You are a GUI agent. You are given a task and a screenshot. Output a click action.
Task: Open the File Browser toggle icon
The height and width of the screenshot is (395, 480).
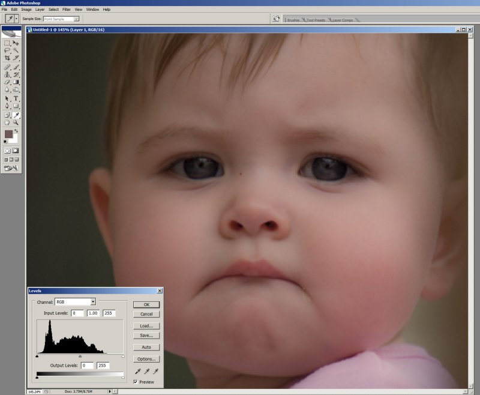coord(276,19)
